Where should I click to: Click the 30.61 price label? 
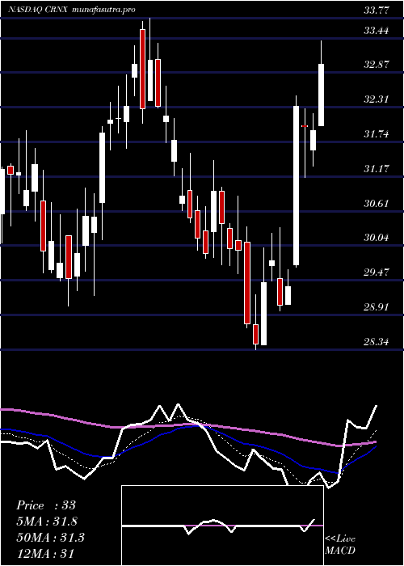tap(377, 204)
